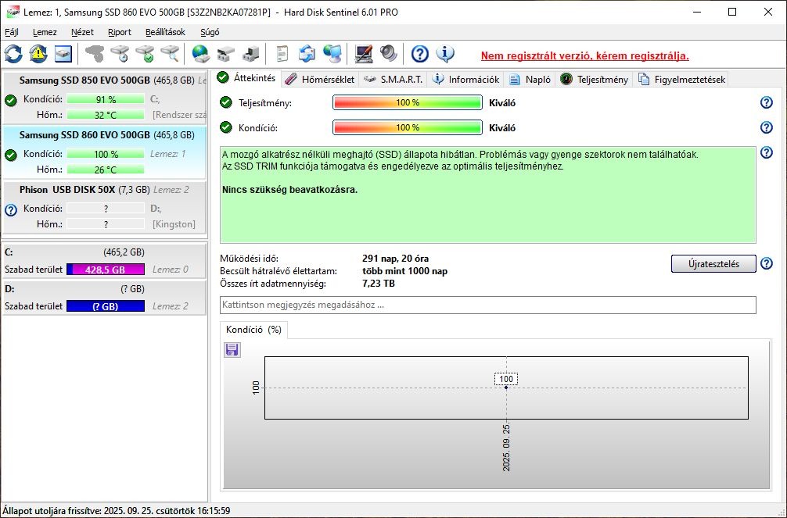This screenshot has height=518, width=787.
Task: Click the question status icon of Phison disk
Action: [x=10, y=210]
